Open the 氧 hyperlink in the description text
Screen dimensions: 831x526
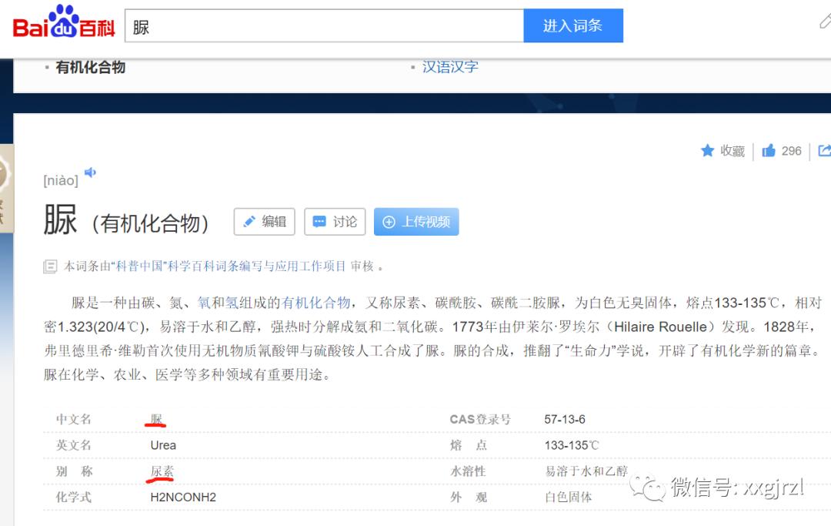205,302
